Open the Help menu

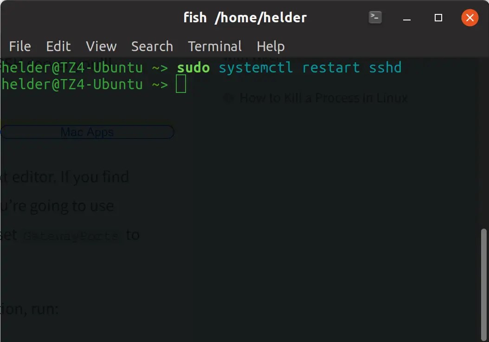click(x=270, y=46)
